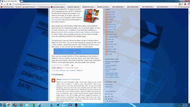Open the webcam taskbar icon
The image size is (190, 107).
tap(39, 105)
